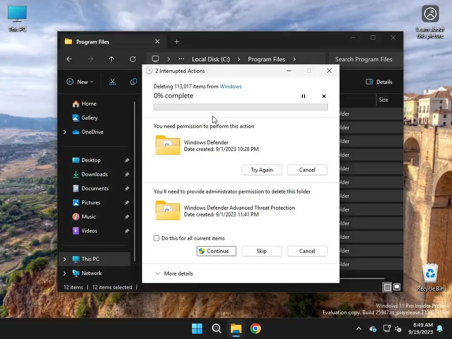Switch to large thumbnails view icon

397,287
